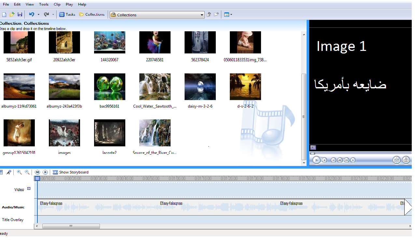Screen dimensions: 415x240
Task: Open the Tools menu
Action: 44,4
